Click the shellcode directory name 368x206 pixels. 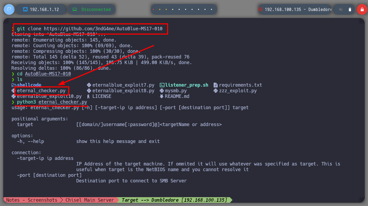[29, 85]
